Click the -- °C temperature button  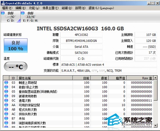click(x=16, y=66)
